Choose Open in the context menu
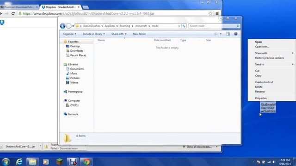The image size is (296, 166). point(259,42)
